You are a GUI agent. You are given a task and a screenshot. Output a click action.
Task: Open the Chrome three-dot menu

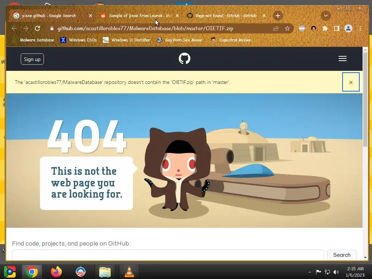pos(360,28)
